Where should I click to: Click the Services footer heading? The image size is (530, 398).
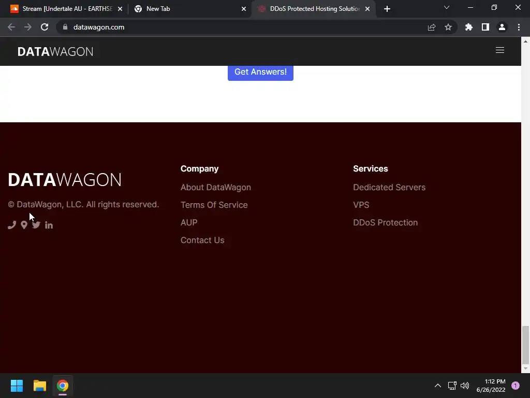[x=371, y=168]
